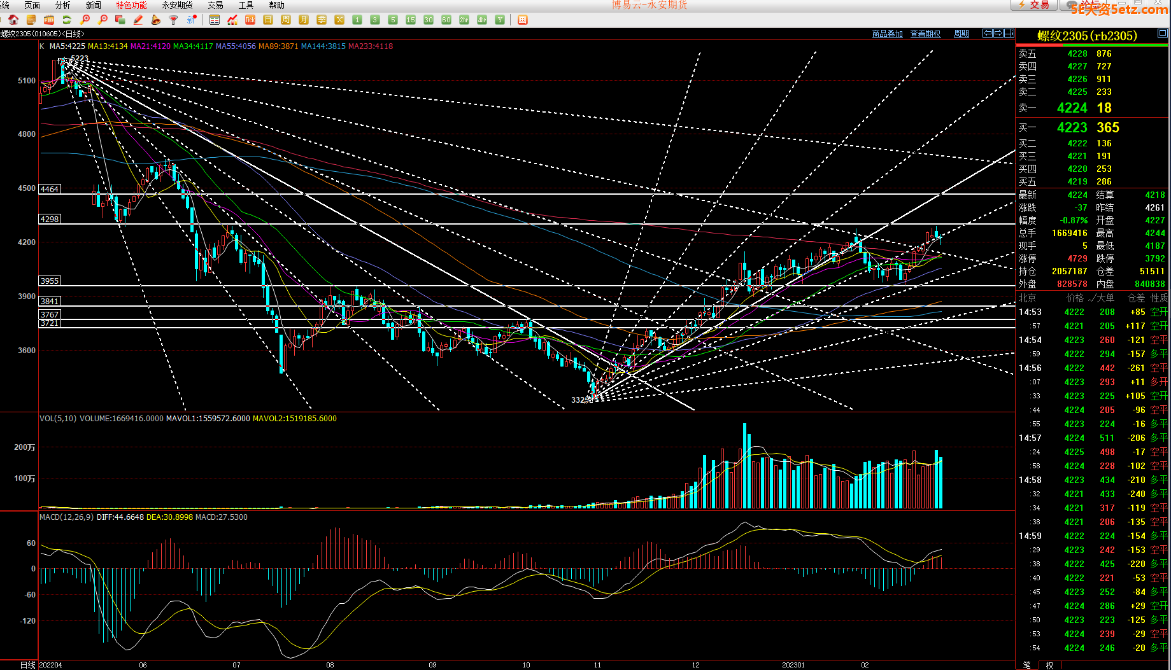Zoom in the chart with magnifier plus
The image size is (1171, 670).
[x=85, y=20]
